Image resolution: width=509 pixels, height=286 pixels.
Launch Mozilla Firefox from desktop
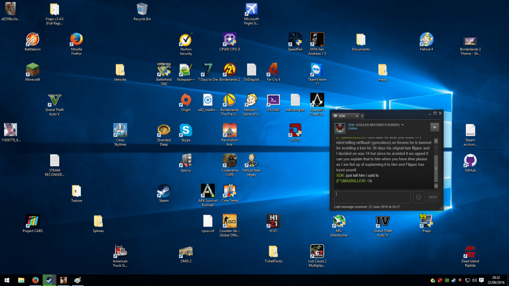pos(76,44)
